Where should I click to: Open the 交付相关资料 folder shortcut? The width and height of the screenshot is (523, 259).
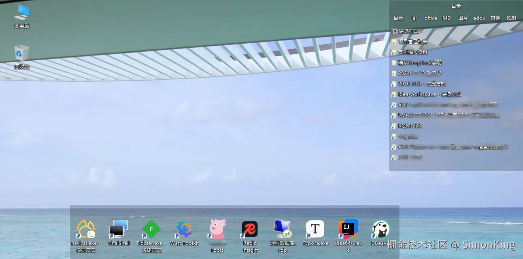[x=410, y=52]
